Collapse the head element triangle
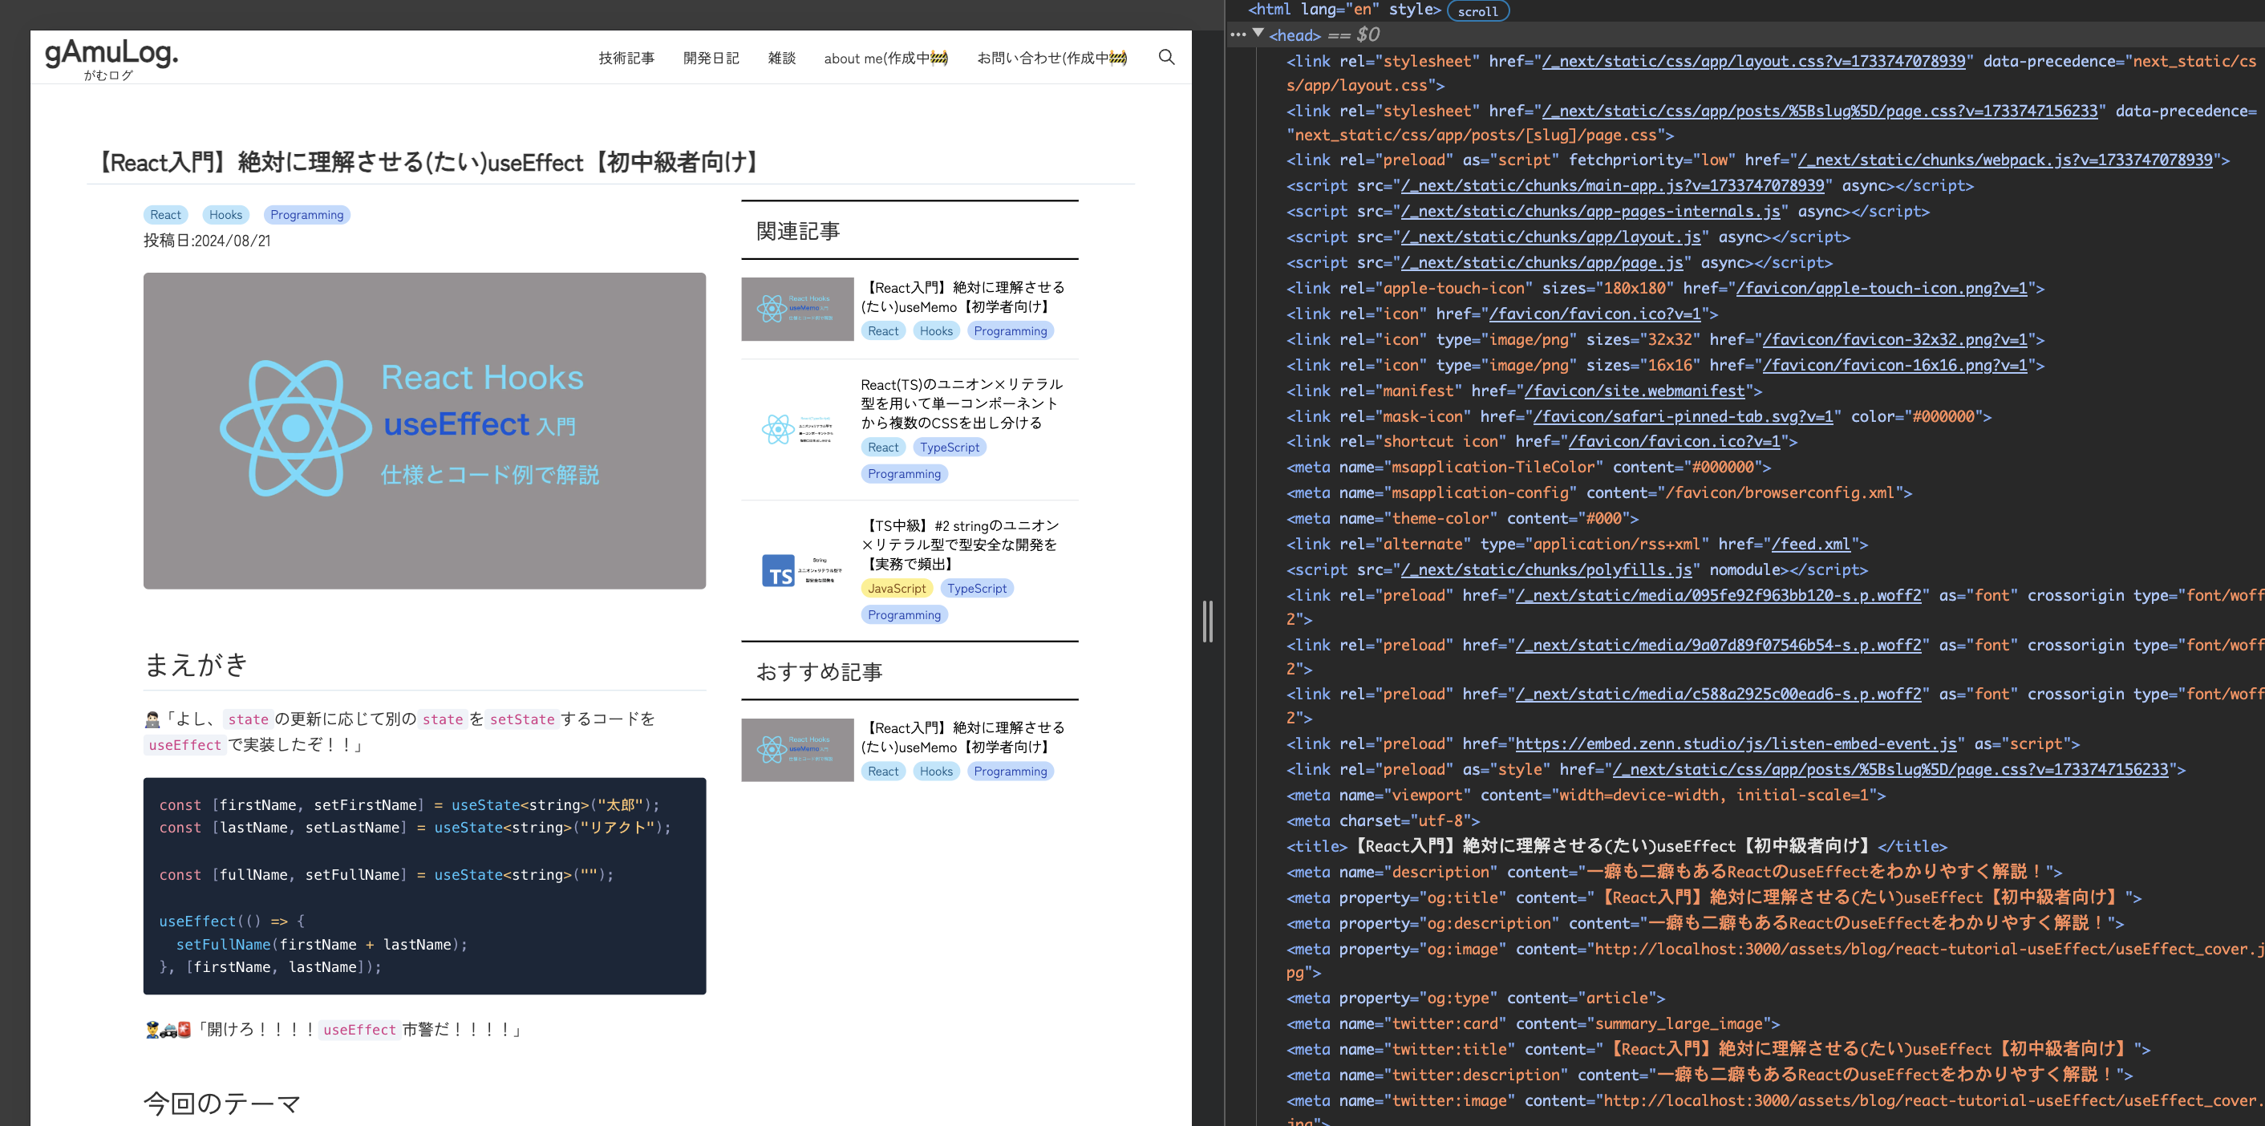This screenshot has height=1126, width=2265. (1258, 34)
